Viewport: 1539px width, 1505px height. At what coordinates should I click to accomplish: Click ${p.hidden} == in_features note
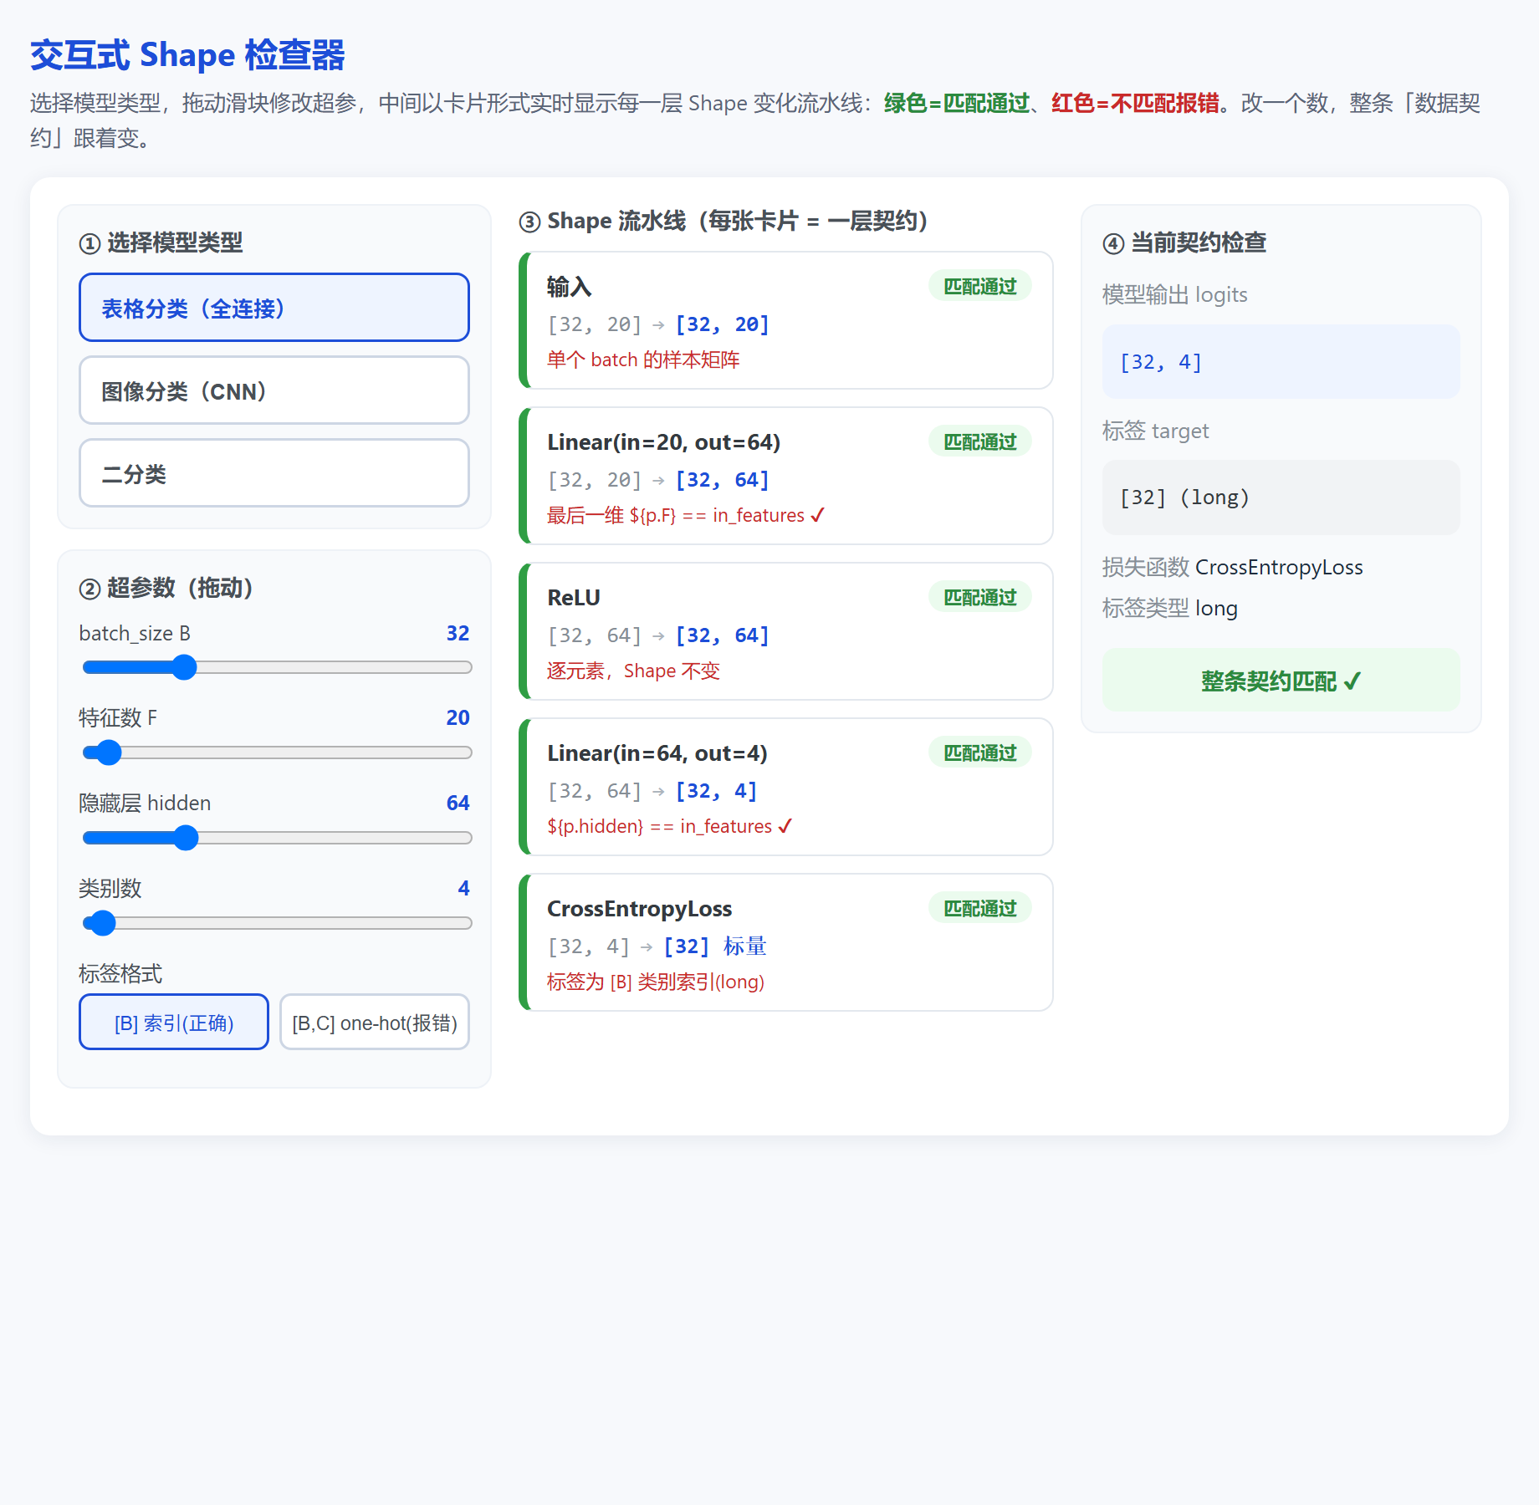click(x=669, y=826)
